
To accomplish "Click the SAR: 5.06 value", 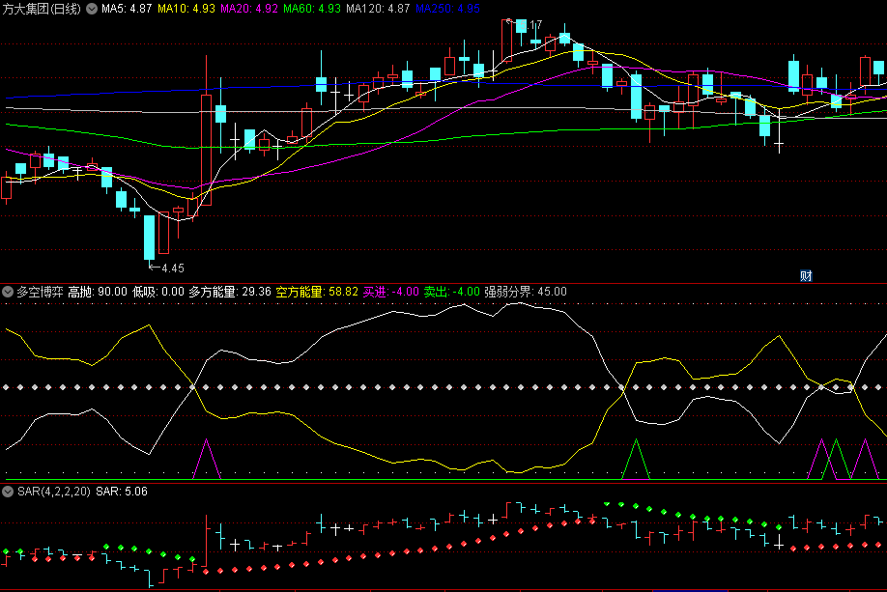I will 122,492.
